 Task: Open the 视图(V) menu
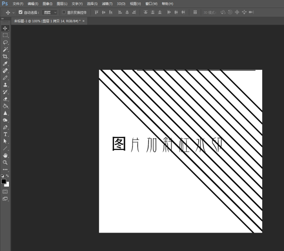(x=135, y=4)
